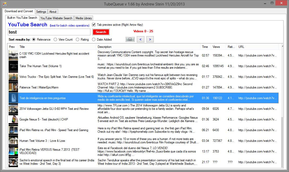Screen dimensions: 289x172
Task: Switch to Download and Convert tab
Action: coord(19,11)
